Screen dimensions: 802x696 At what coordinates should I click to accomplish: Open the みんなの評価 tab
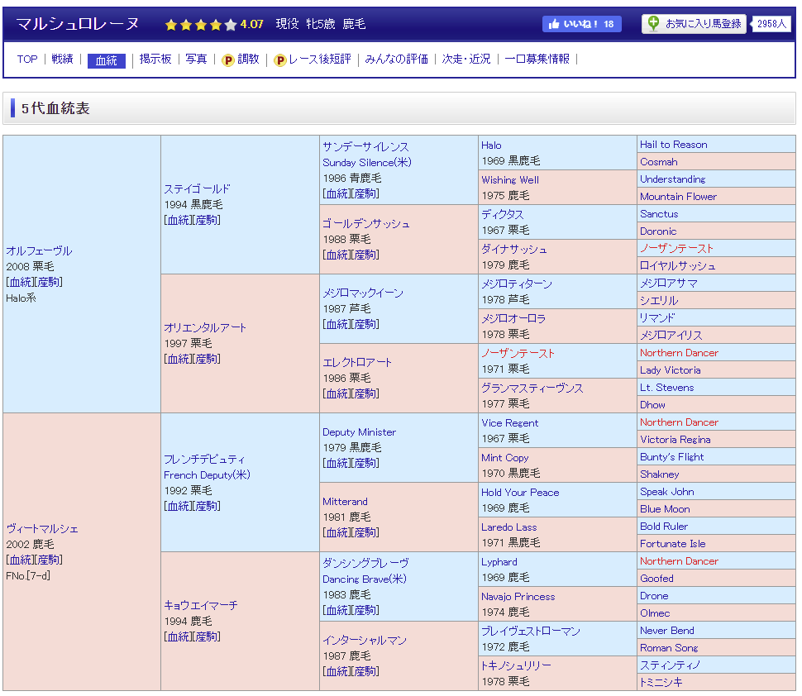click(x=396, y=60)
